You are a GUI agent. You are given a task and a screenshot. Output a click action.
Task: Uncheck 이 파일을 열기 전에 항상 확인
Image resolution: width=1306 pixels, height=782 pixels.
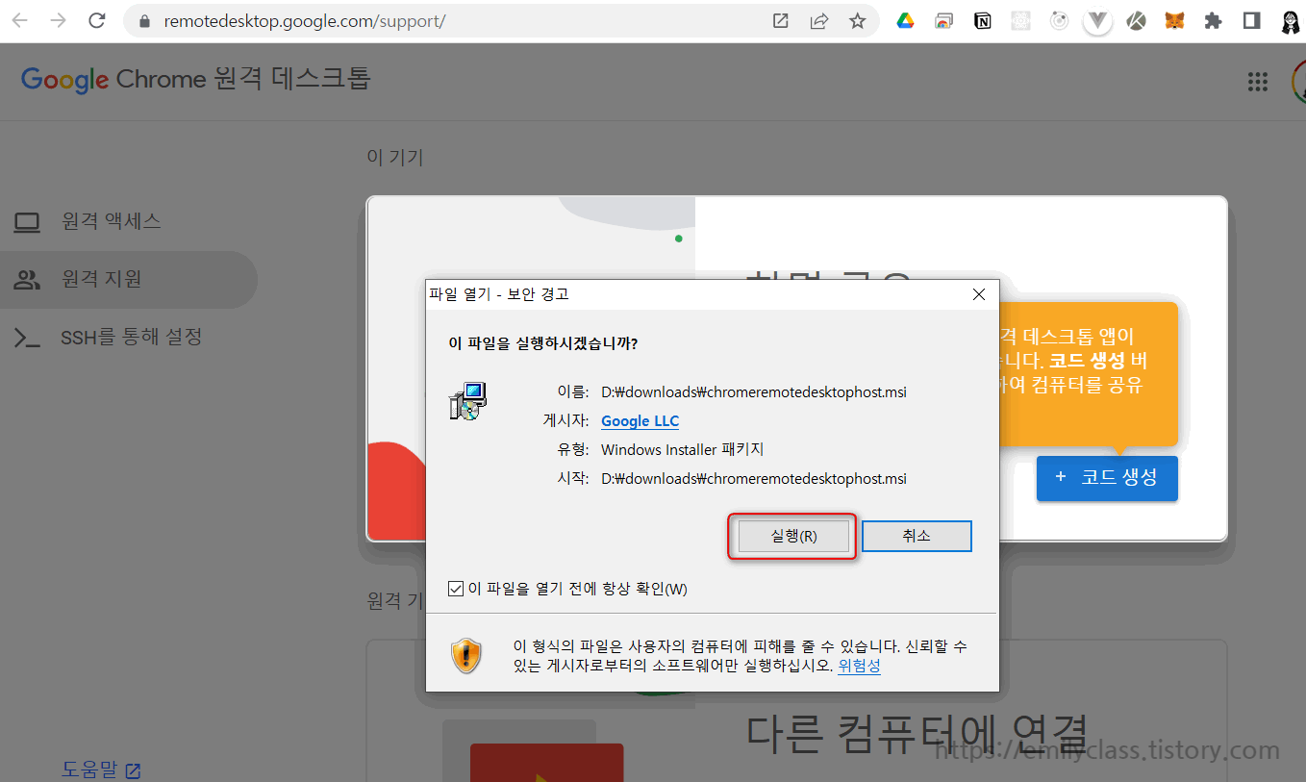[456, 589]
